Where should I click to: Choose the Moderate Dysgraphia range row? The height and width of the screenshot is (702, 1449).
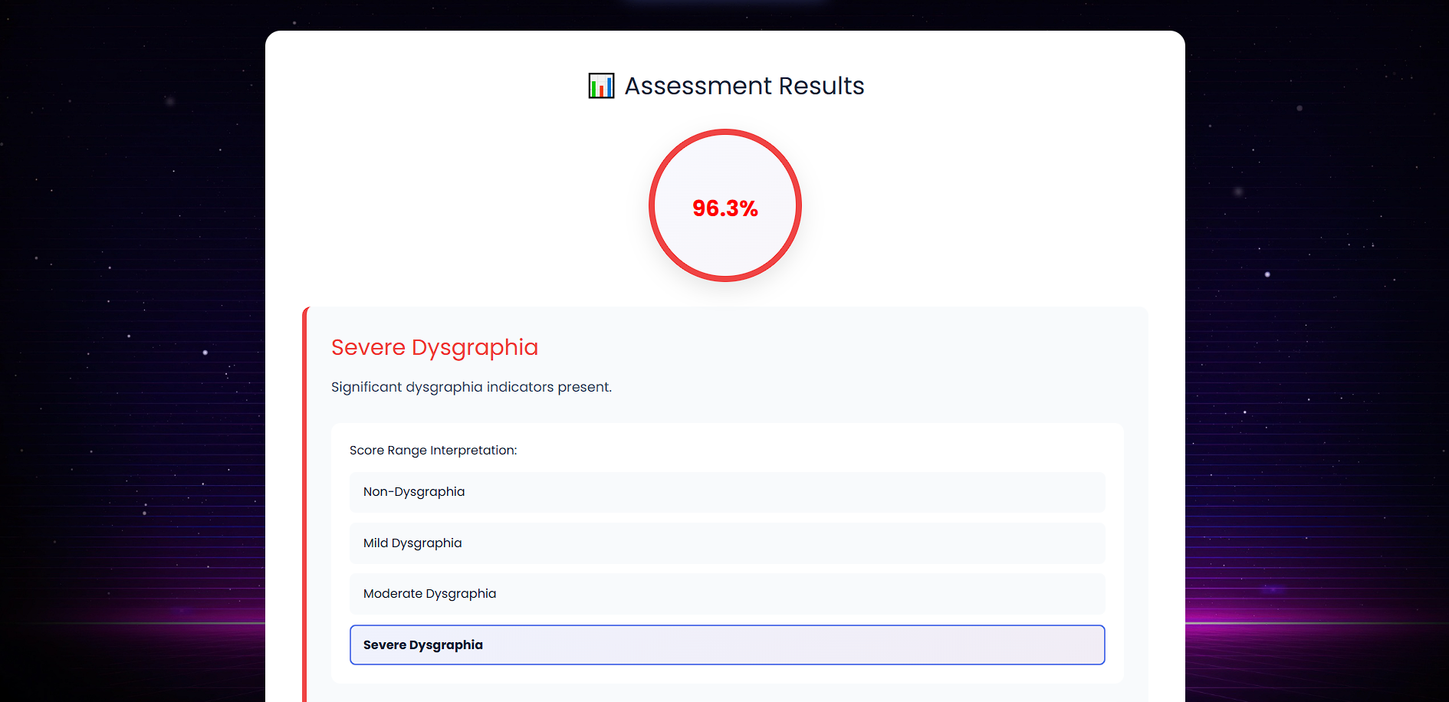pos(727,594)
